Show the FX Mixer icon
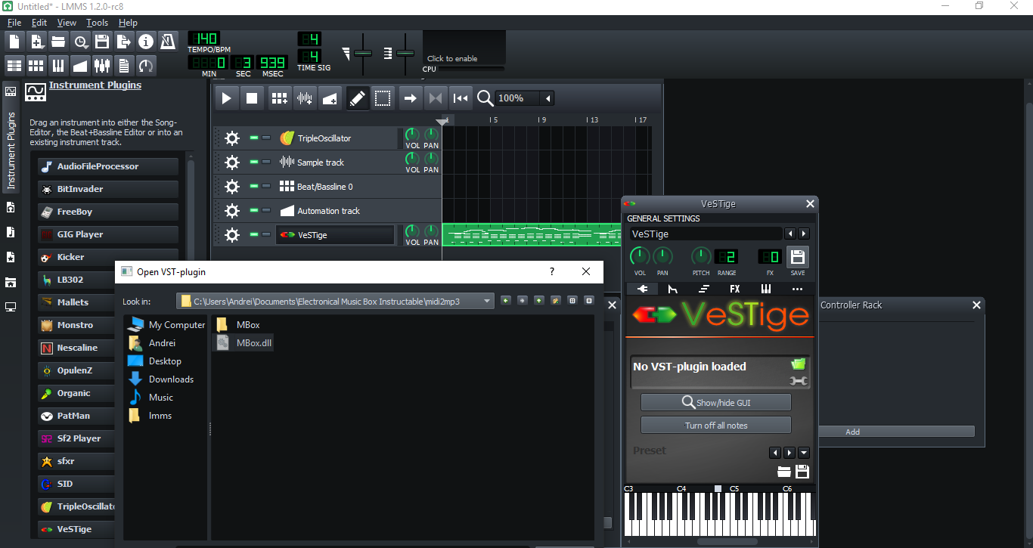Image resolution: width=1033 pixels, height=548 pixels. pyautogui.click(x=102, y=65)
